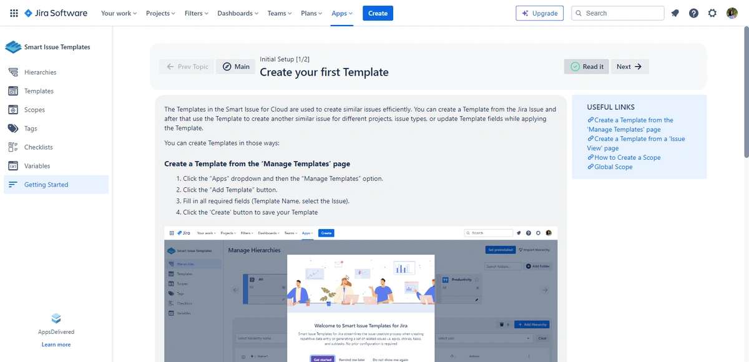This screenshot has width=749, height=362.
Task: Open the settings gear icon
Action: click(x=712, y=13)
